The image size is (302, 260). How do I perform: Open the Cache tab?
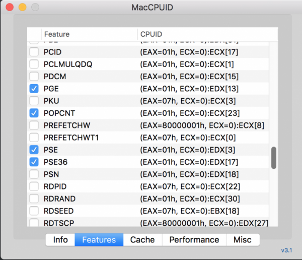click(x=142, y=240)
